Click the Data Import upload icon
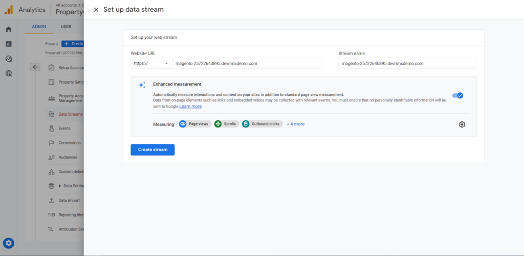Screen dimensions: 524x256 (x=52, y=200)
